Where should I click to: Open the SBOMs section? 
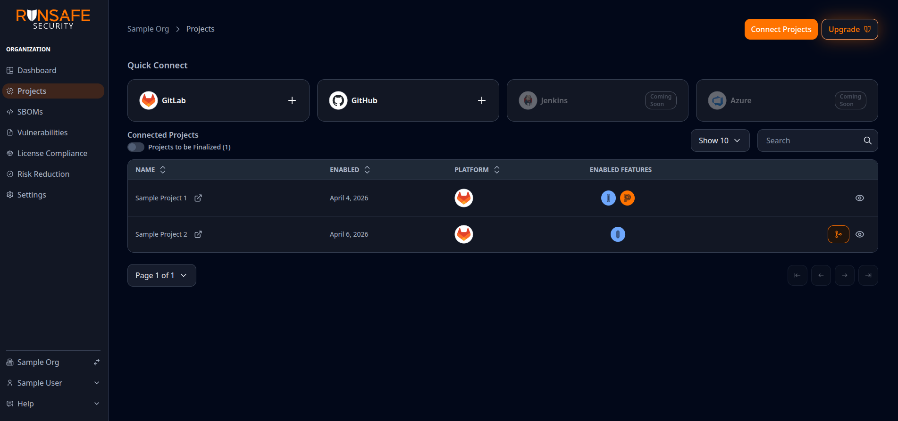coord(53,112)
